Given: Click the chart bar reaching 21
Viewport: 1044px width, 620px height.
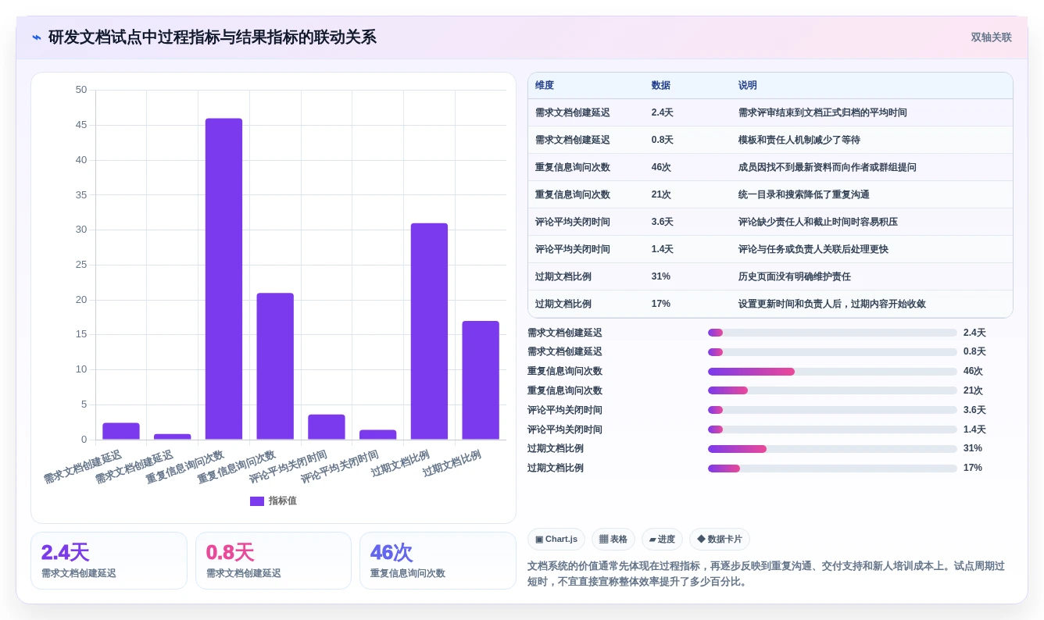Looking at the screenshot, I should [x=275, y=366].
